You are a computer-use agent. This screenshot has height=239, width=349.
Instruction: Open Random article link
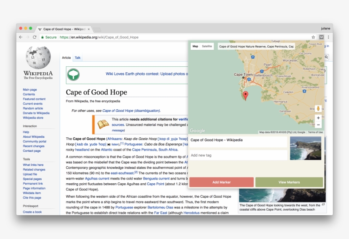(x=33, y=108)
